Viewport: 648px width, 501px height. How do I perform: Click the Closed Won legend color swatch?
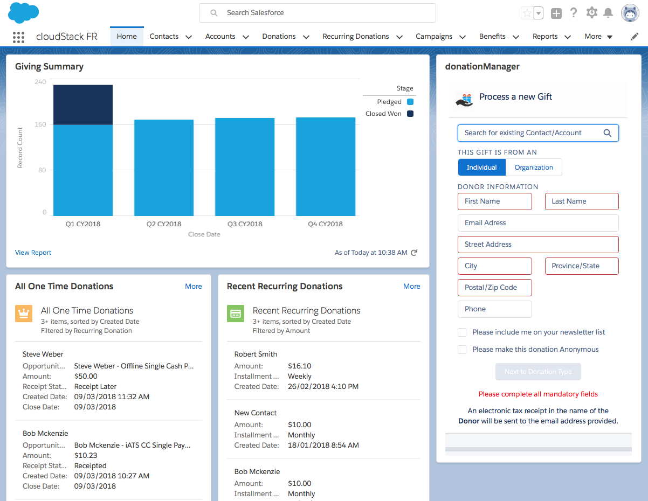tap(410, 114)
